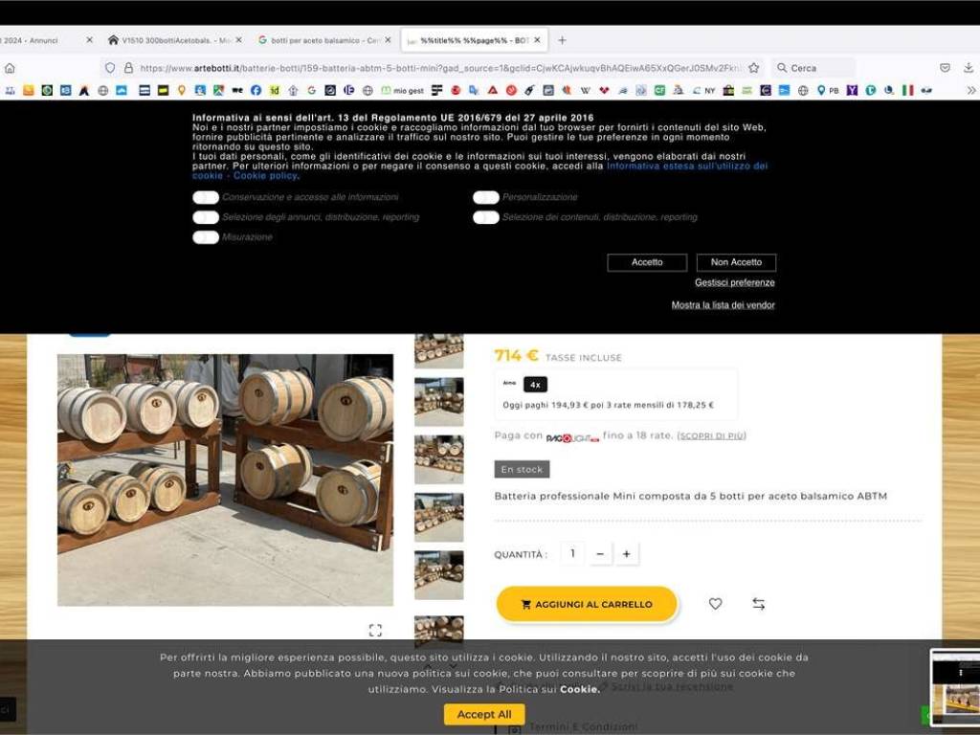980x735 pixels.
Task: Click the cart icon in Aggiungi al Carrello
Action: coord(525,604)
